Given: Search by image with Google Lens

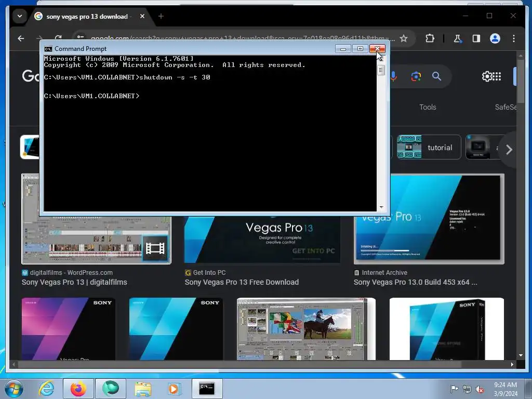Looking at the screenshot, I should [416, 76].
